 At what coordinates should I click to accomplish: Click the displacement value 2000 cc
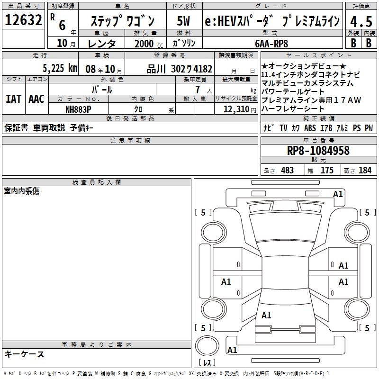coord(149,44)
